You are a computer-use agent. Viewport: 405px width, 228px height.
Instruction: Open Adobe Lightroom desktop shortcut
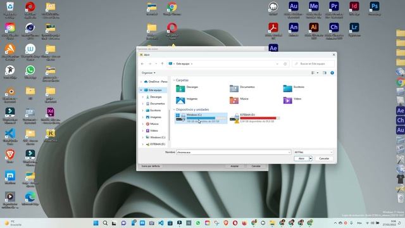(354, 30)
